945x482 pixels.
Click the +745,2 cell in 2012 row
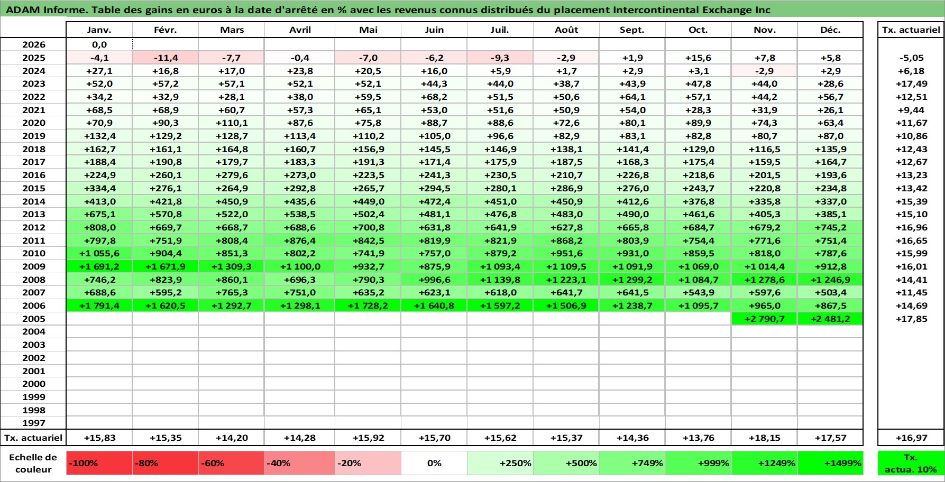[830, 227]
